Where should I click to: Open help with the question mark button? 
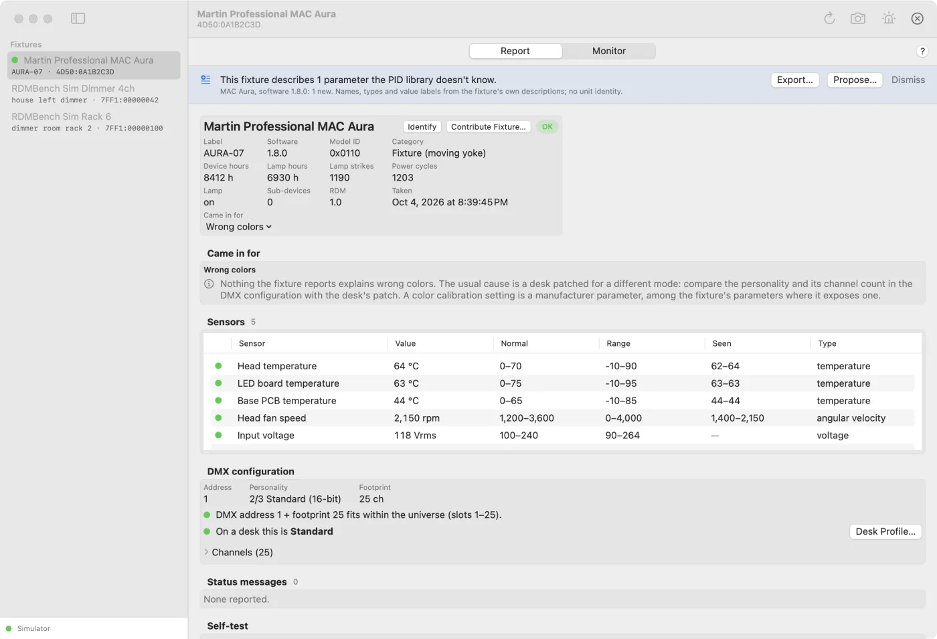(922, 52)
